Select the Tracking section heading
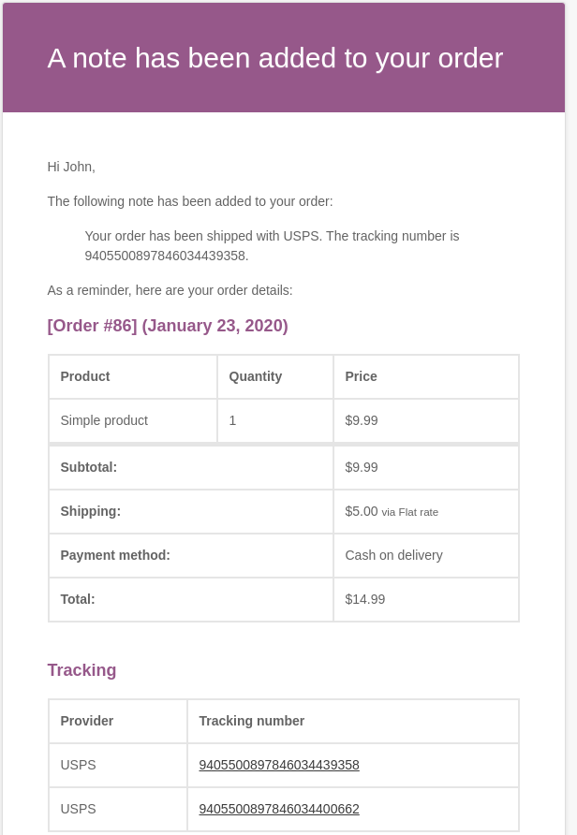Screen dimensions: 577x835 pos(81,670)
